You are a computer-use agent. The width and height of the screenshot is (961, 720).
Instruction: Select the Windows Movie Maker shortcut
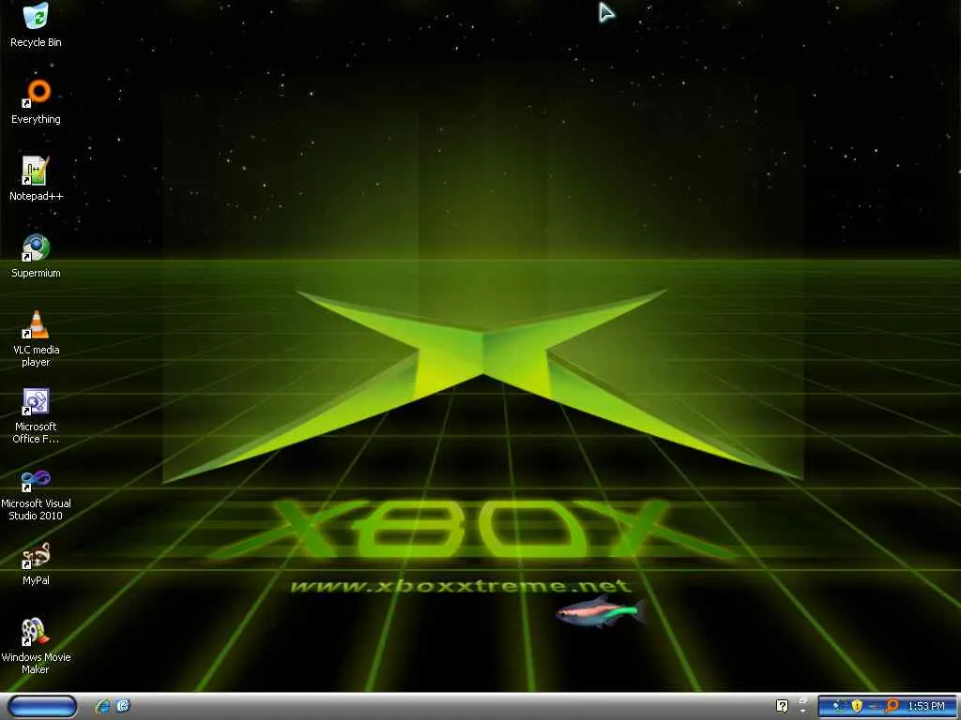click(x=36, y=647)
